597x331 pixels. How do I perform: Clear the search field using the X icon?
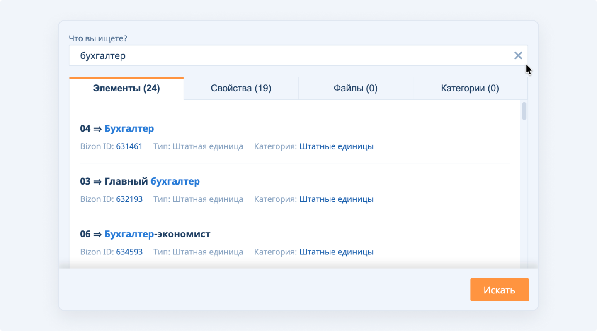[518, 55]
